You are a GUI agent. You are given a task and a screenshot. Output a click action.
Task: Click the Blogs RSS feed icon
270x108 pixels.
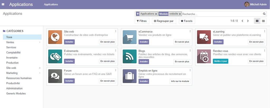tap(129, 56)
